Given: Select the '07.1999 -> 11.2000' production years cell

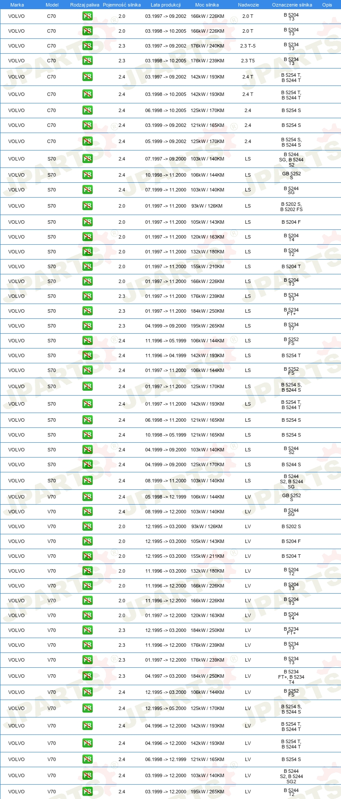Looking at the screenshot, I should (166, 190).
